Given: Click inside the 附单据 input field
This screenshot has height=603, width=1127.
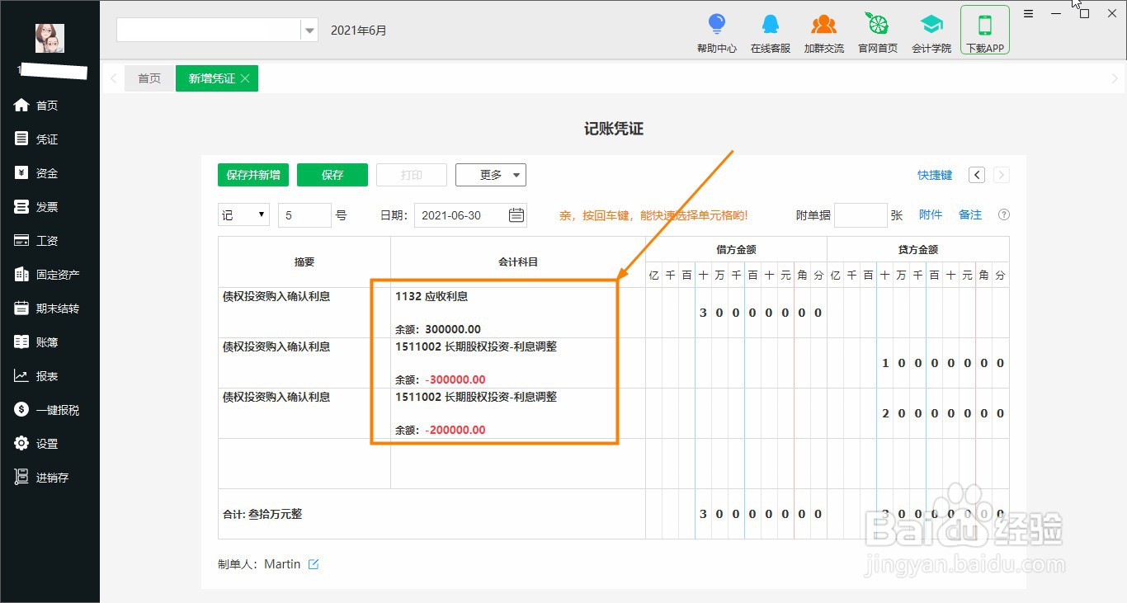Looking at the screenshot, I should (x=861, y=214).
